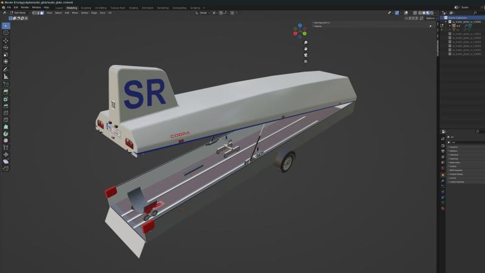Select the Bevel tool
485x273 pixels.
(6, 106)
